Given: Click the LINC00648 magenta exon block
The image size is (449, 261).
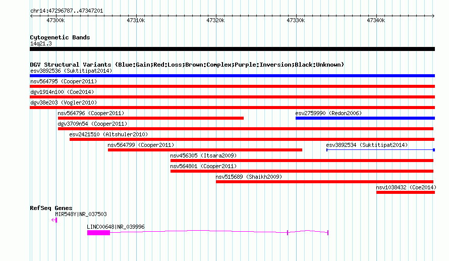Looking at the screenshot, I should 98,233.
